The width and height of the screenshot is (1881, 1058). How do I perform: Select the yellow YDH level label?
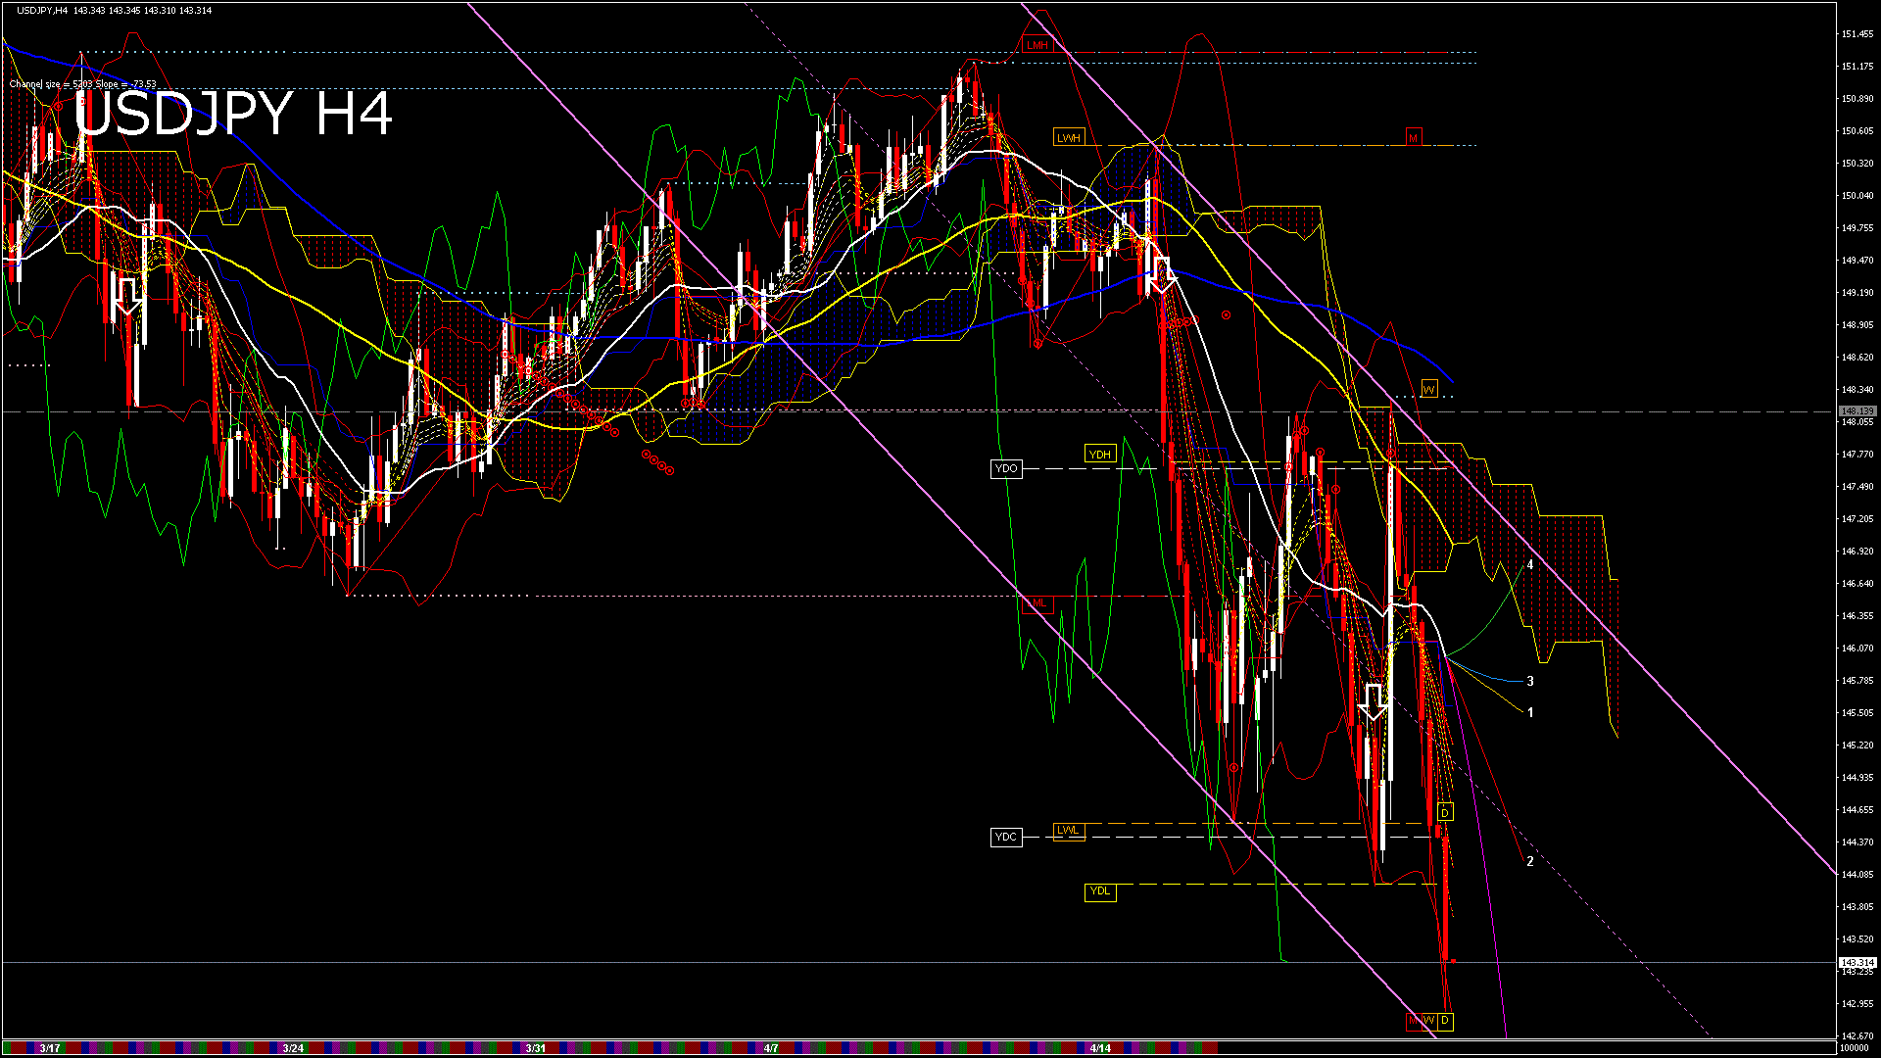[1099, 454]
